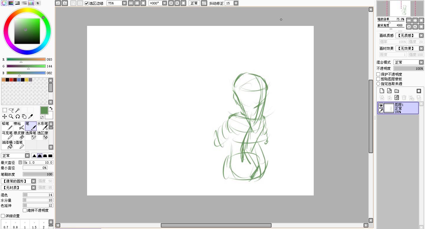Check the 详细设置 box
Viewport: 425px width, 229px height.
[x=3, y=216]
